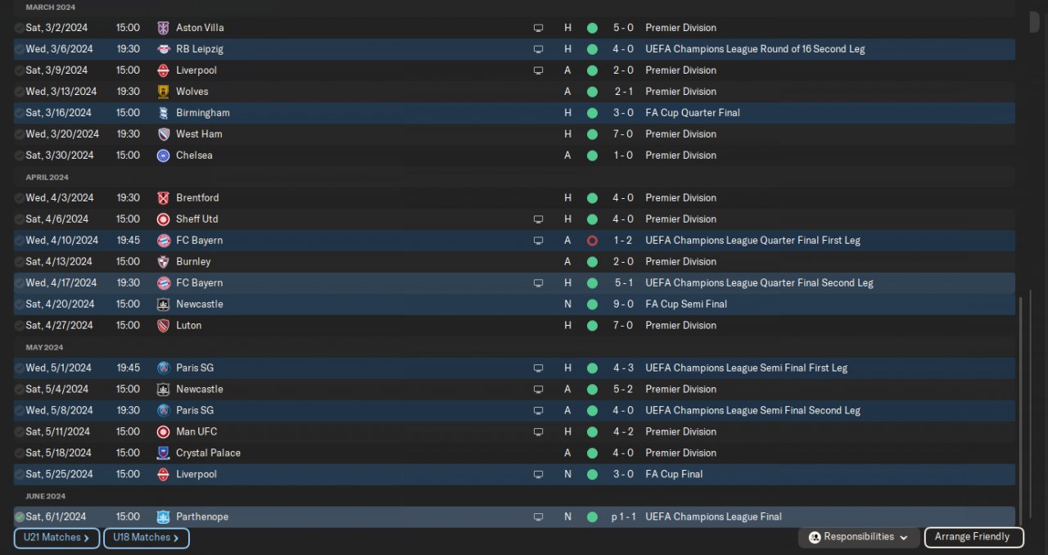Toggle the check mark on Birmingham row
Viewport: 1048px width, 555px height.
20,113
